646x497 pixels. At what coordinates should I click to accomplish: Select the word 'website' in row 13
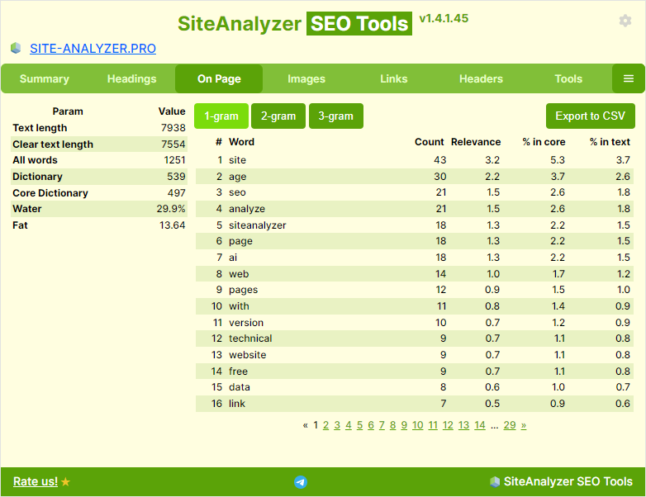[x=248, y=355]
